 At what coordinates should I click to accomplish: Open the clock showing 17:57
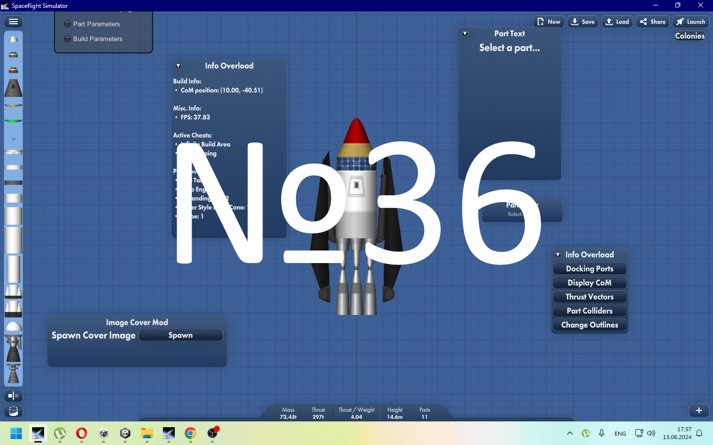click(x=677, y=433)
